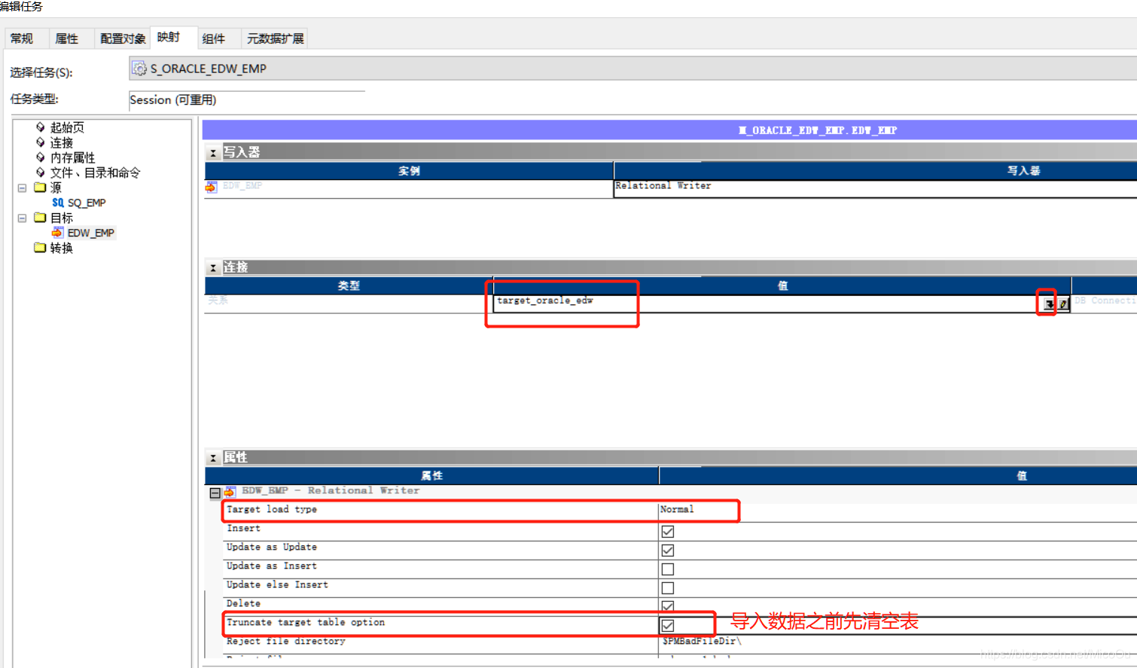Click the diamond icon next to 连接 in tree

click(x=41, y=142)
